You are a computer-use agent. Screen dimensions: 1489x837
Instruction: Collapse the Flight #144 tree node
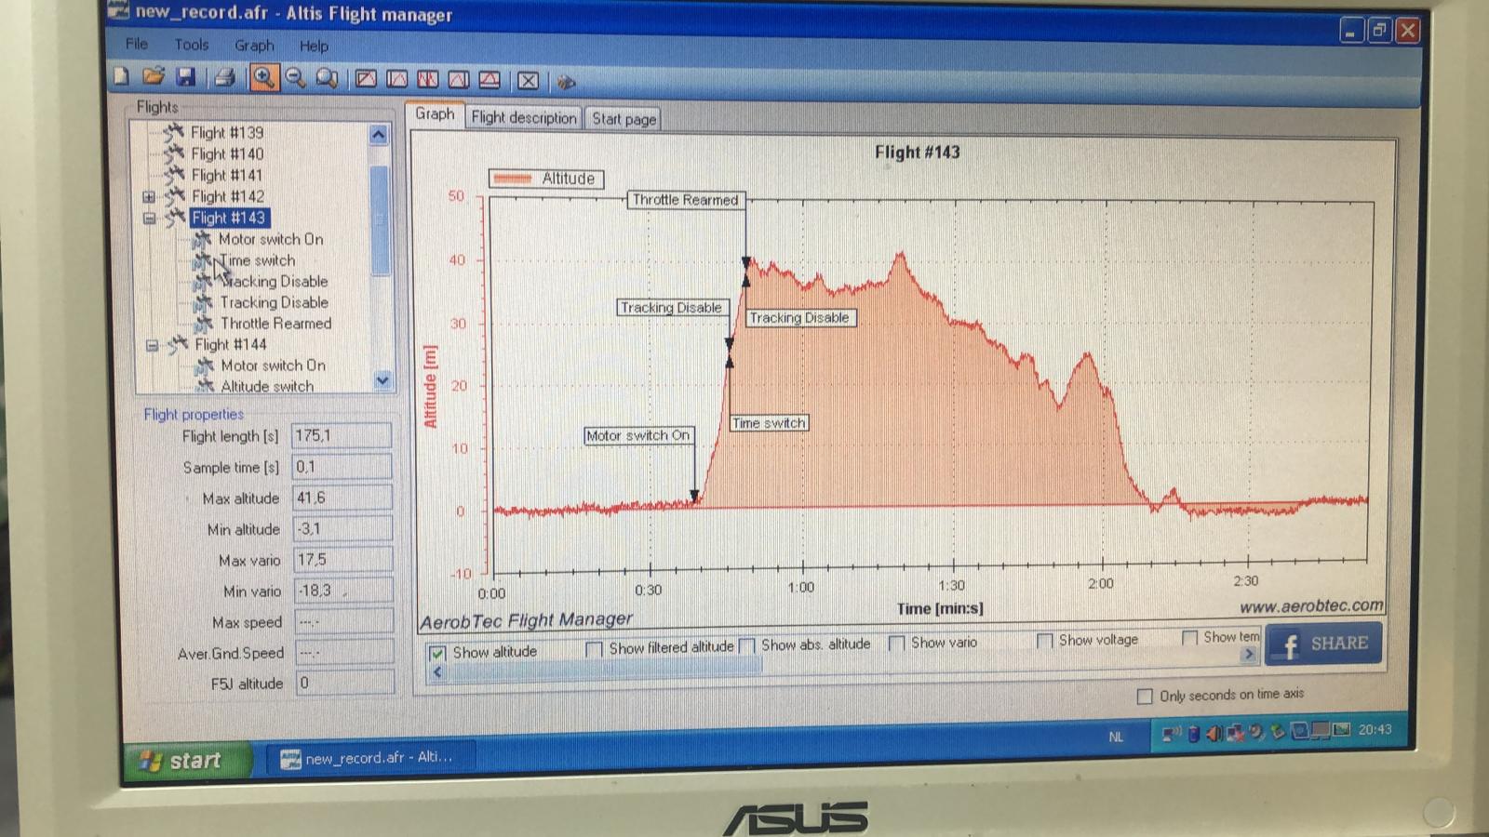tap(152, 346)
